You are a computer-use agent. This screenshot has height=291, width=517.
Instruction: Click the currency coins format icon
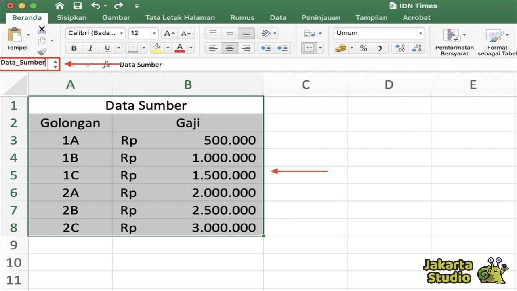tap(340, 48)
